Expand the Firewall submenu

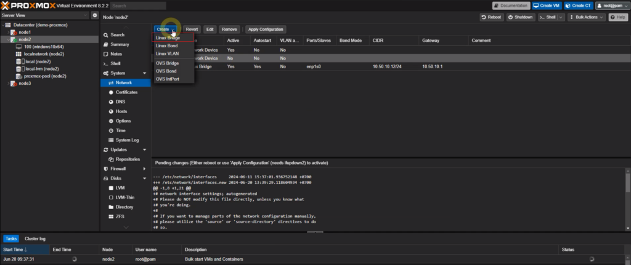(144, 169)
